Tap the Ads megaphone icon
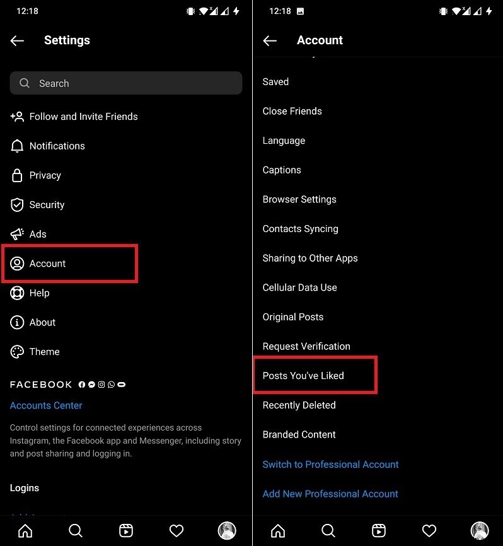Viewport: 503px width, 546px height. coord(17,234)
